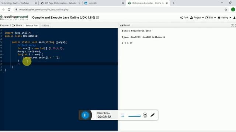Open the annotation pencil in recording bar

152,115
